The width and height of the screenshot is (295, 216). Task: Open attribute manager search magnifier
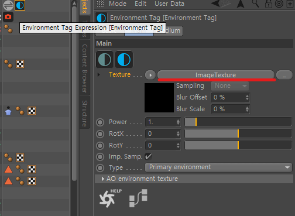pyautogui.click(x=255, y=4)
